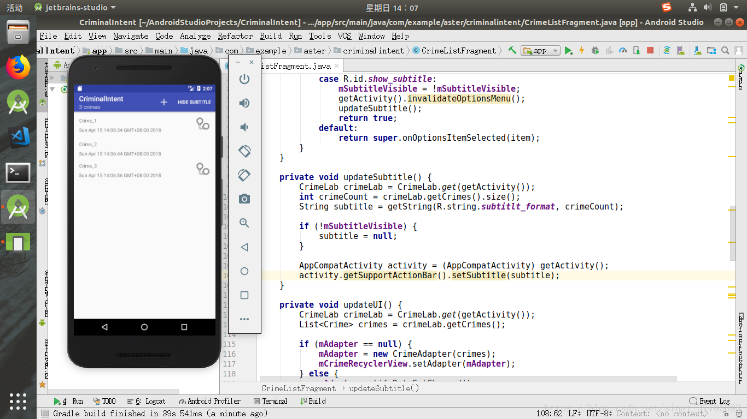Click the UTF-8 encoding selector
Image resolution: width=747 pixels, height=419 pixels.
(599, 414)
